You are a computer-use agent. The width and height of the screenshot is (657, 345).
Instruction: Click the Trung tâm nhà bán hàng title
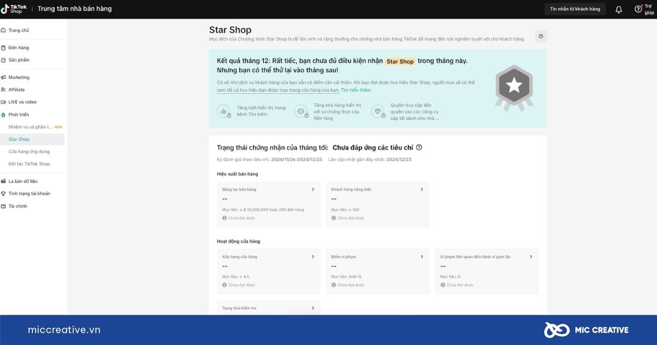click(x=74, y=9)
